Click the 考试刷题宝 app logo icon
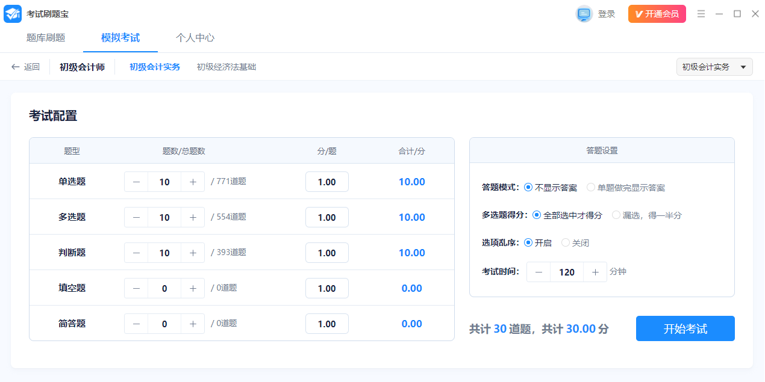 pyautogui.click(x=13, y=14)
